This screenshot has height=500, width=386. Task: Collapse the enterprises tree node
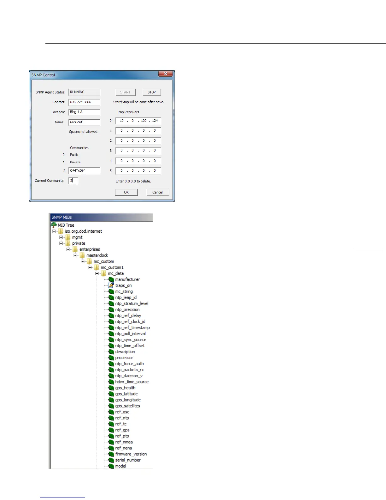click(x=68, y=249)
